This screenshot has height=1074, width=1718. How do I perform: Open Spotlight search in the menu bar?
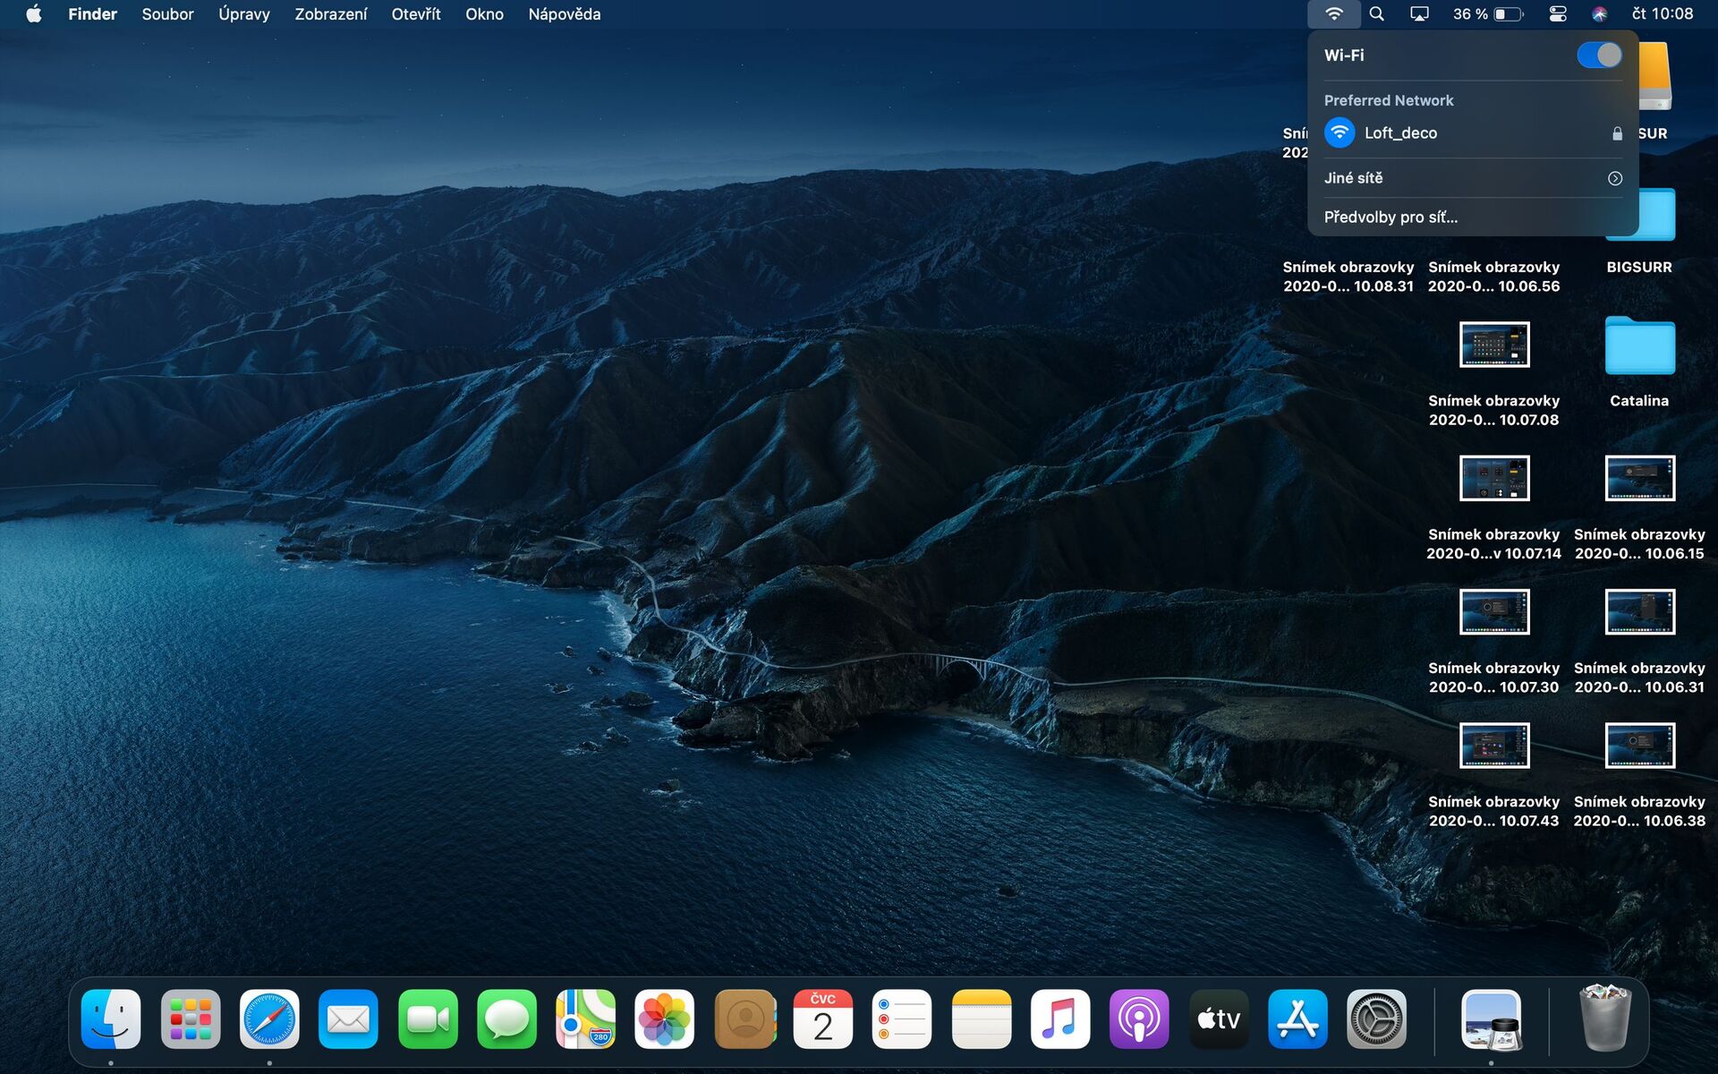point(1377,14)
